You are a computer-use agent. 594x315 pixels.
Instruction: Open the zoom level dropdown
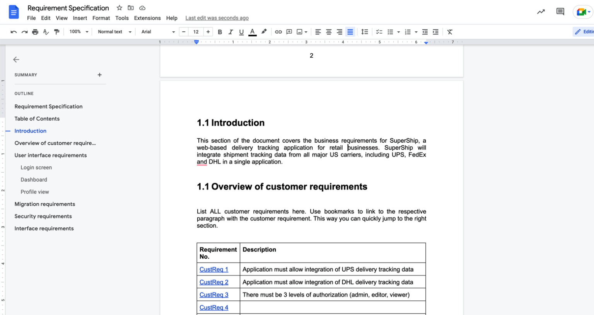79,32
